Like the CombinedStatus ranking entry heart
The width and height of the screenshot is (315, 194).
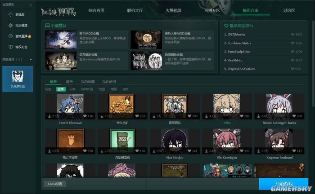click(x=292, y=43)
